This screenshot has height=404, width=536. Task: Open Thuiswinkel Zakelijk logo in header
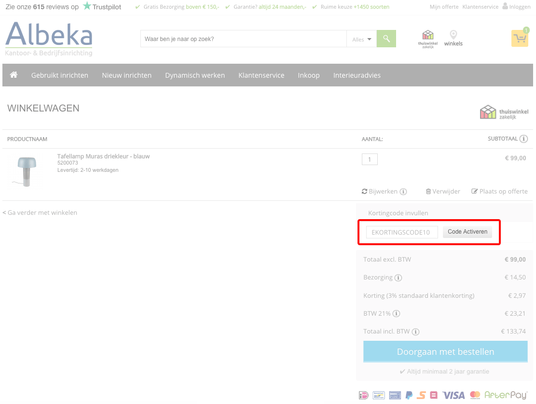[427, 39]
